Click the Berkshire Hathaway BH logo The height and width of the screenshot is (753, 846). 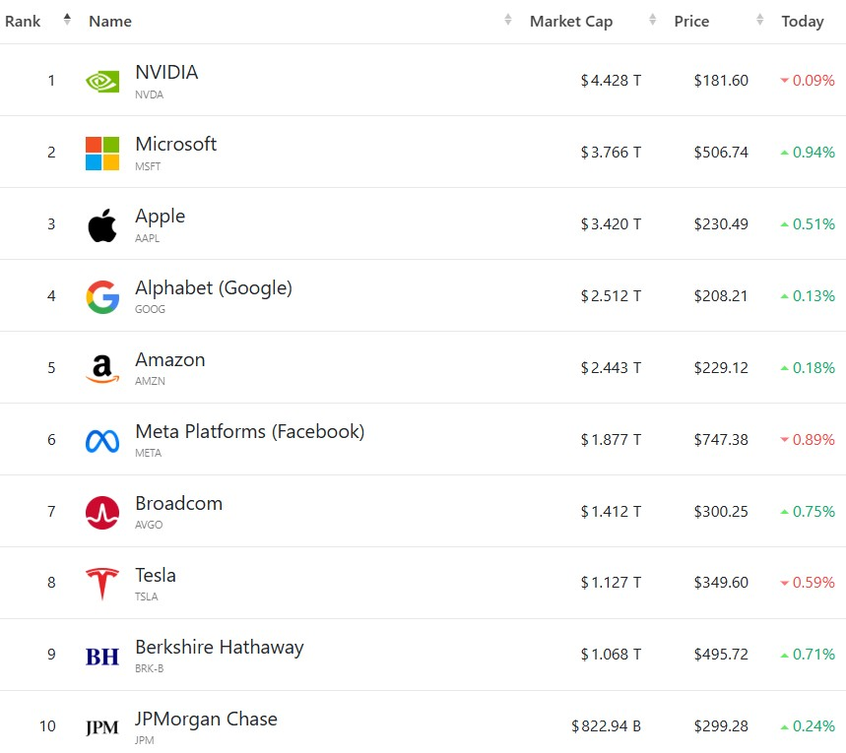coord(102,657)
